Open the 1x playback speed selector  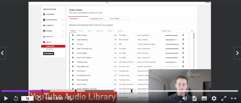[x=27, y=98]
